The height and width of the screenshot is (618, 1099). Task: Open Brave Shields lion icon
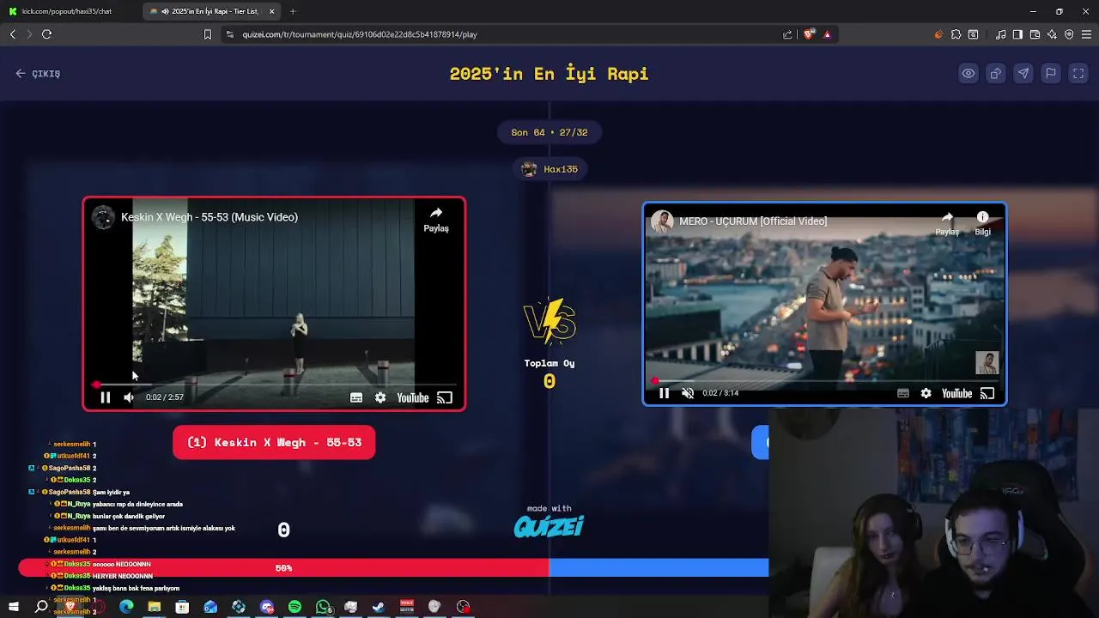(x=809, y=34)
